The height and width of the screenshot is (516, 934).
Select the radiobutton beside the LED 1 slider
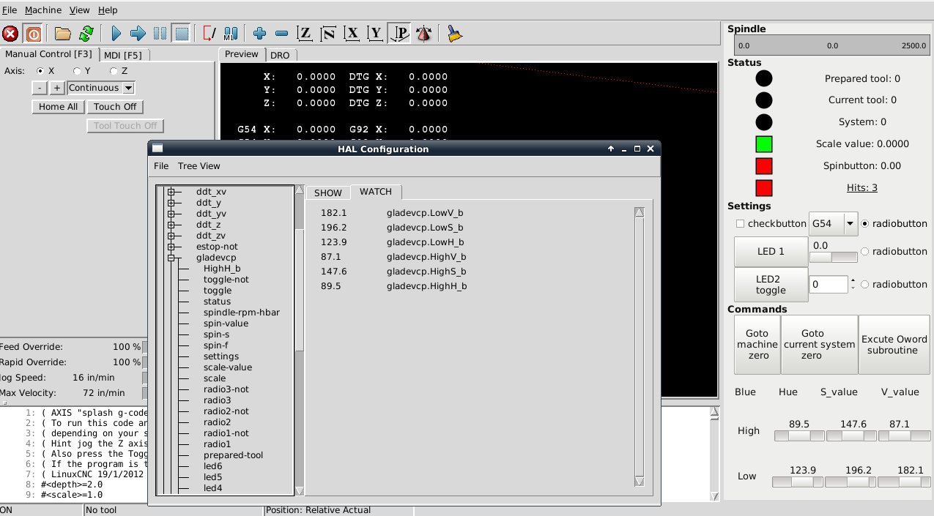865,251
